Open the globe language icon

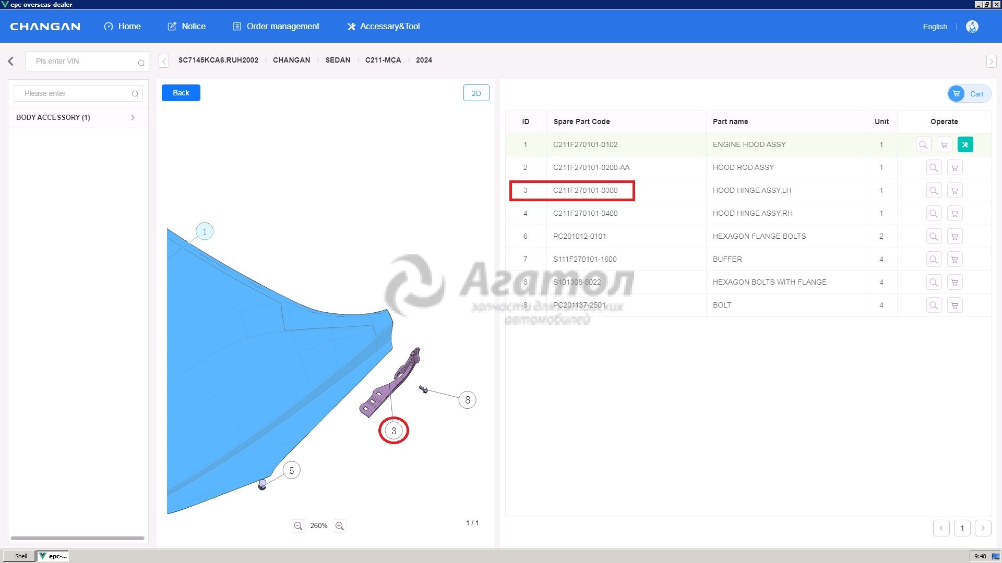coord(972,27)
